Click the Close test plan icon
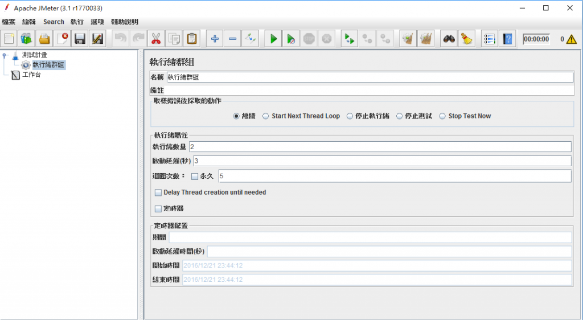The image size is (583, 320). click(61, 39)
